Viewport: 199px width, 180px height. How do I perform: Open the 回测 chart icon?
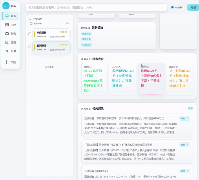pyautogui.click(x=7, y=43)
